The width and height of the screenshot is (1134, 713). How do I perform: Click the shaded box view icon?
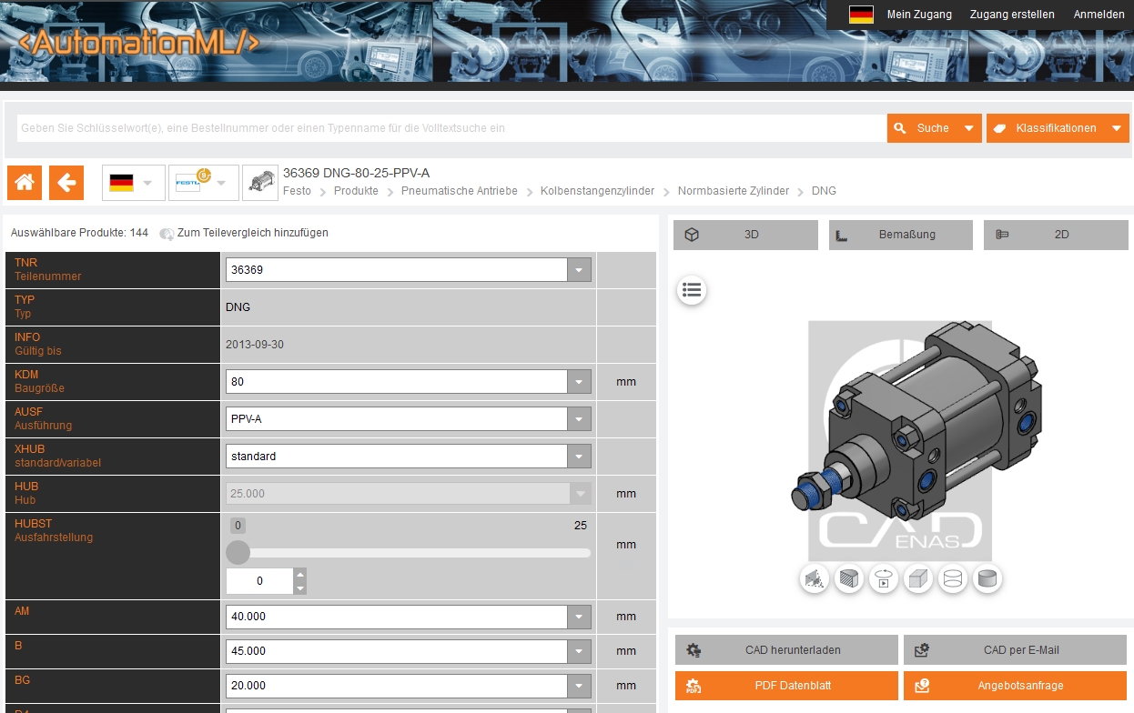(918, 578)
